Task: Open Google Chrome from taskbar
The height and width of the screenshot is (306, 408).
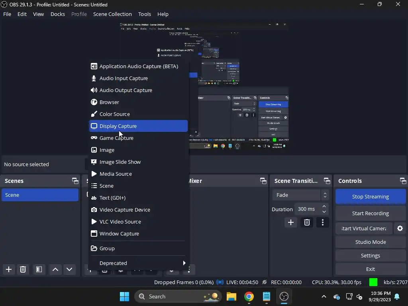Action: [x=249, y=296]
